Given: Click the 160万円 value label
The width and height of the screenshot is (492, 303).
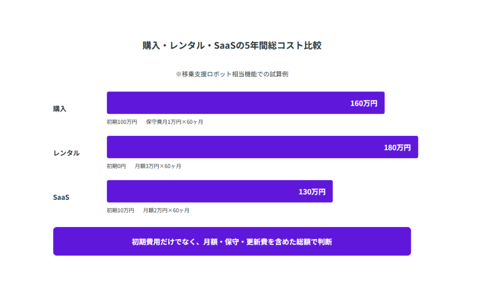Looking at the screenshot, I should click(x=364, y=103).
